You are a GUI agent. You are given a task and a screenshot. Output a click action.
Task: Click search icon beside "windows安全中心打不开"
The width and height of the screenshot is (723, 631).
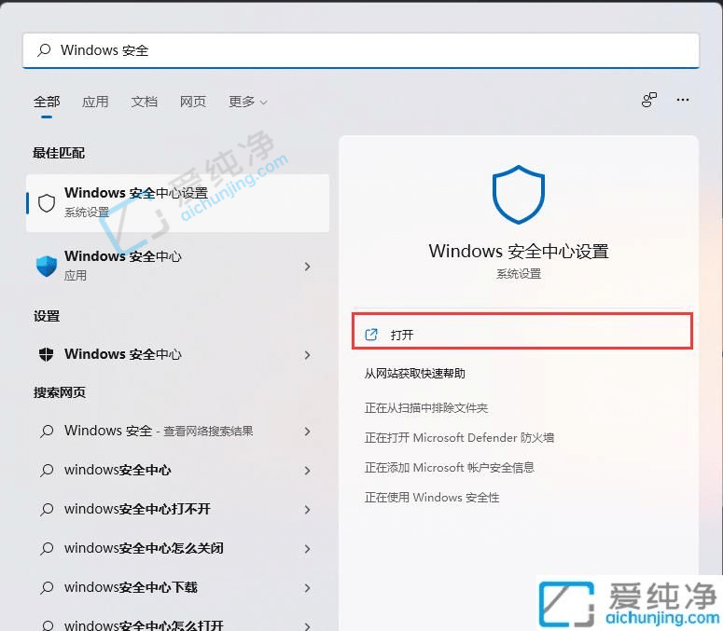tap(47, 510)
